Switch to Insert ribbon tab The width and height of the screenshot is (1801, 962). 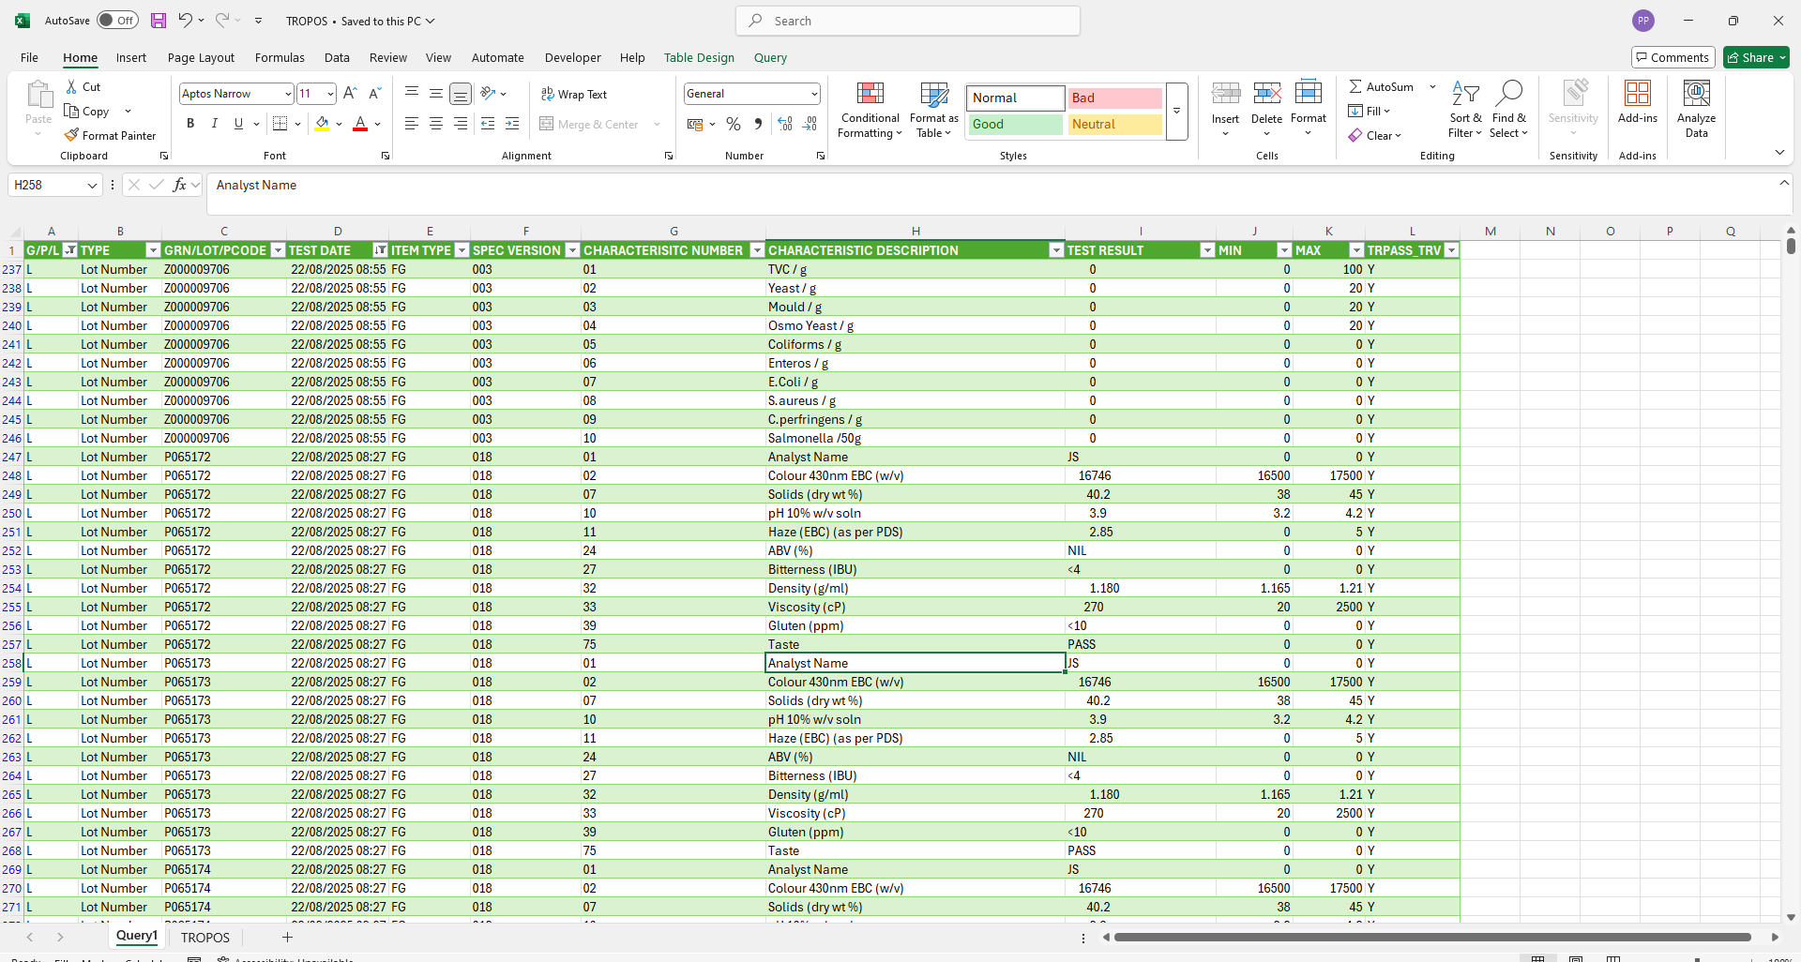(131, 58)
